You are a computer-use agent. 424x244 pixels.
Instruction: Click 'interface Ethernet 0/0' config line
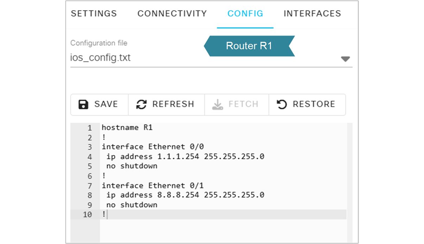tap(153, 147)
